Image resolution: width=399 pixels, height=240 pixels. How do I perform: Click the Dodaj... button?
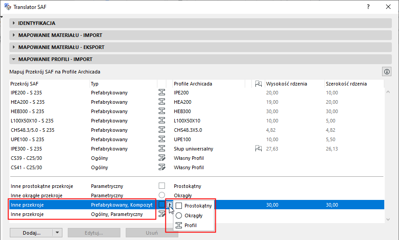point(32,232)
